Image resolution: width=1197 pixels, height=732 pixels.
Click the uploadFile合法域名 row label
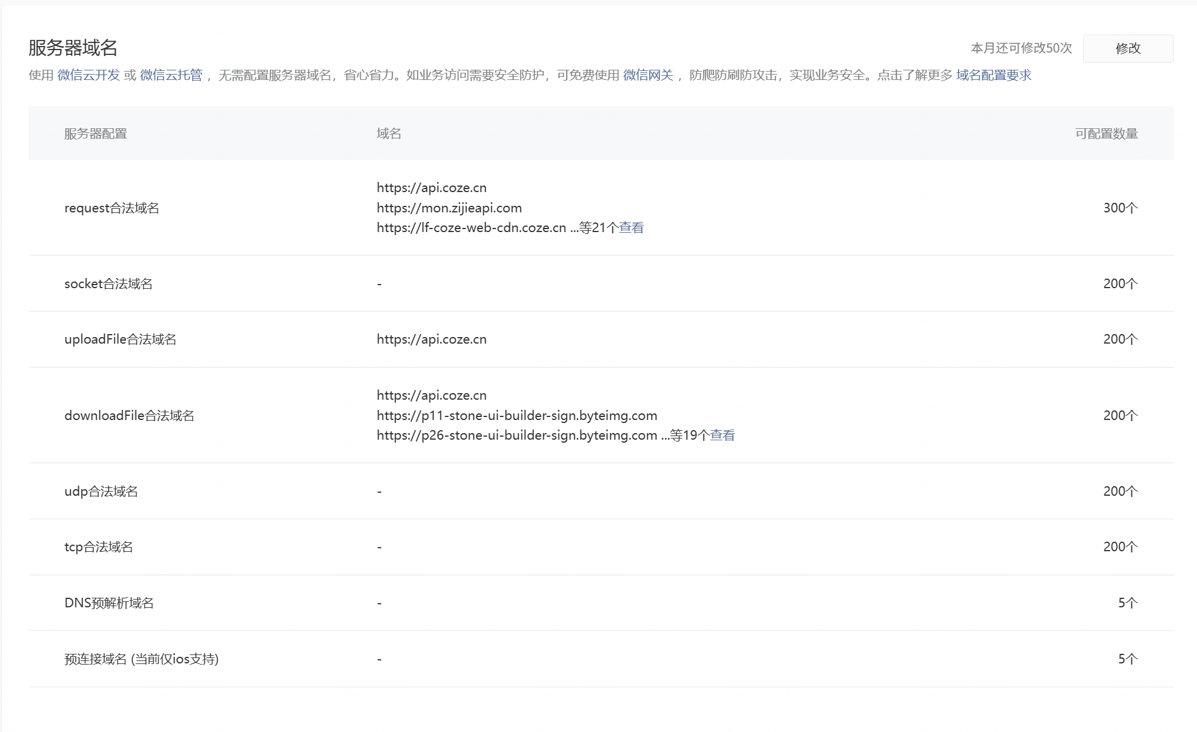(x=120, y=339)
